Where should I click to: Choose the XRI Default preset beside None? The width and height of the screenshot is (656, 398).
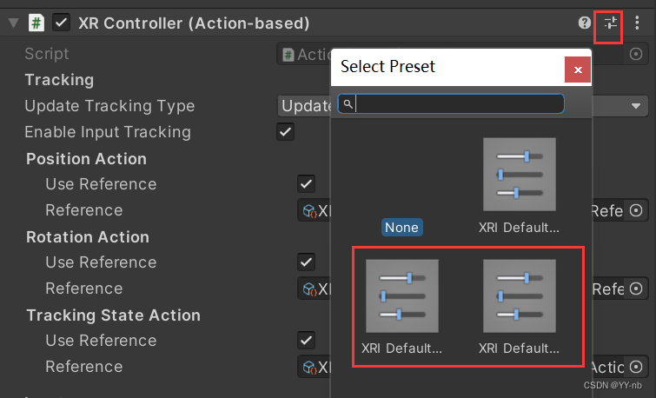(x=519, y=184)
